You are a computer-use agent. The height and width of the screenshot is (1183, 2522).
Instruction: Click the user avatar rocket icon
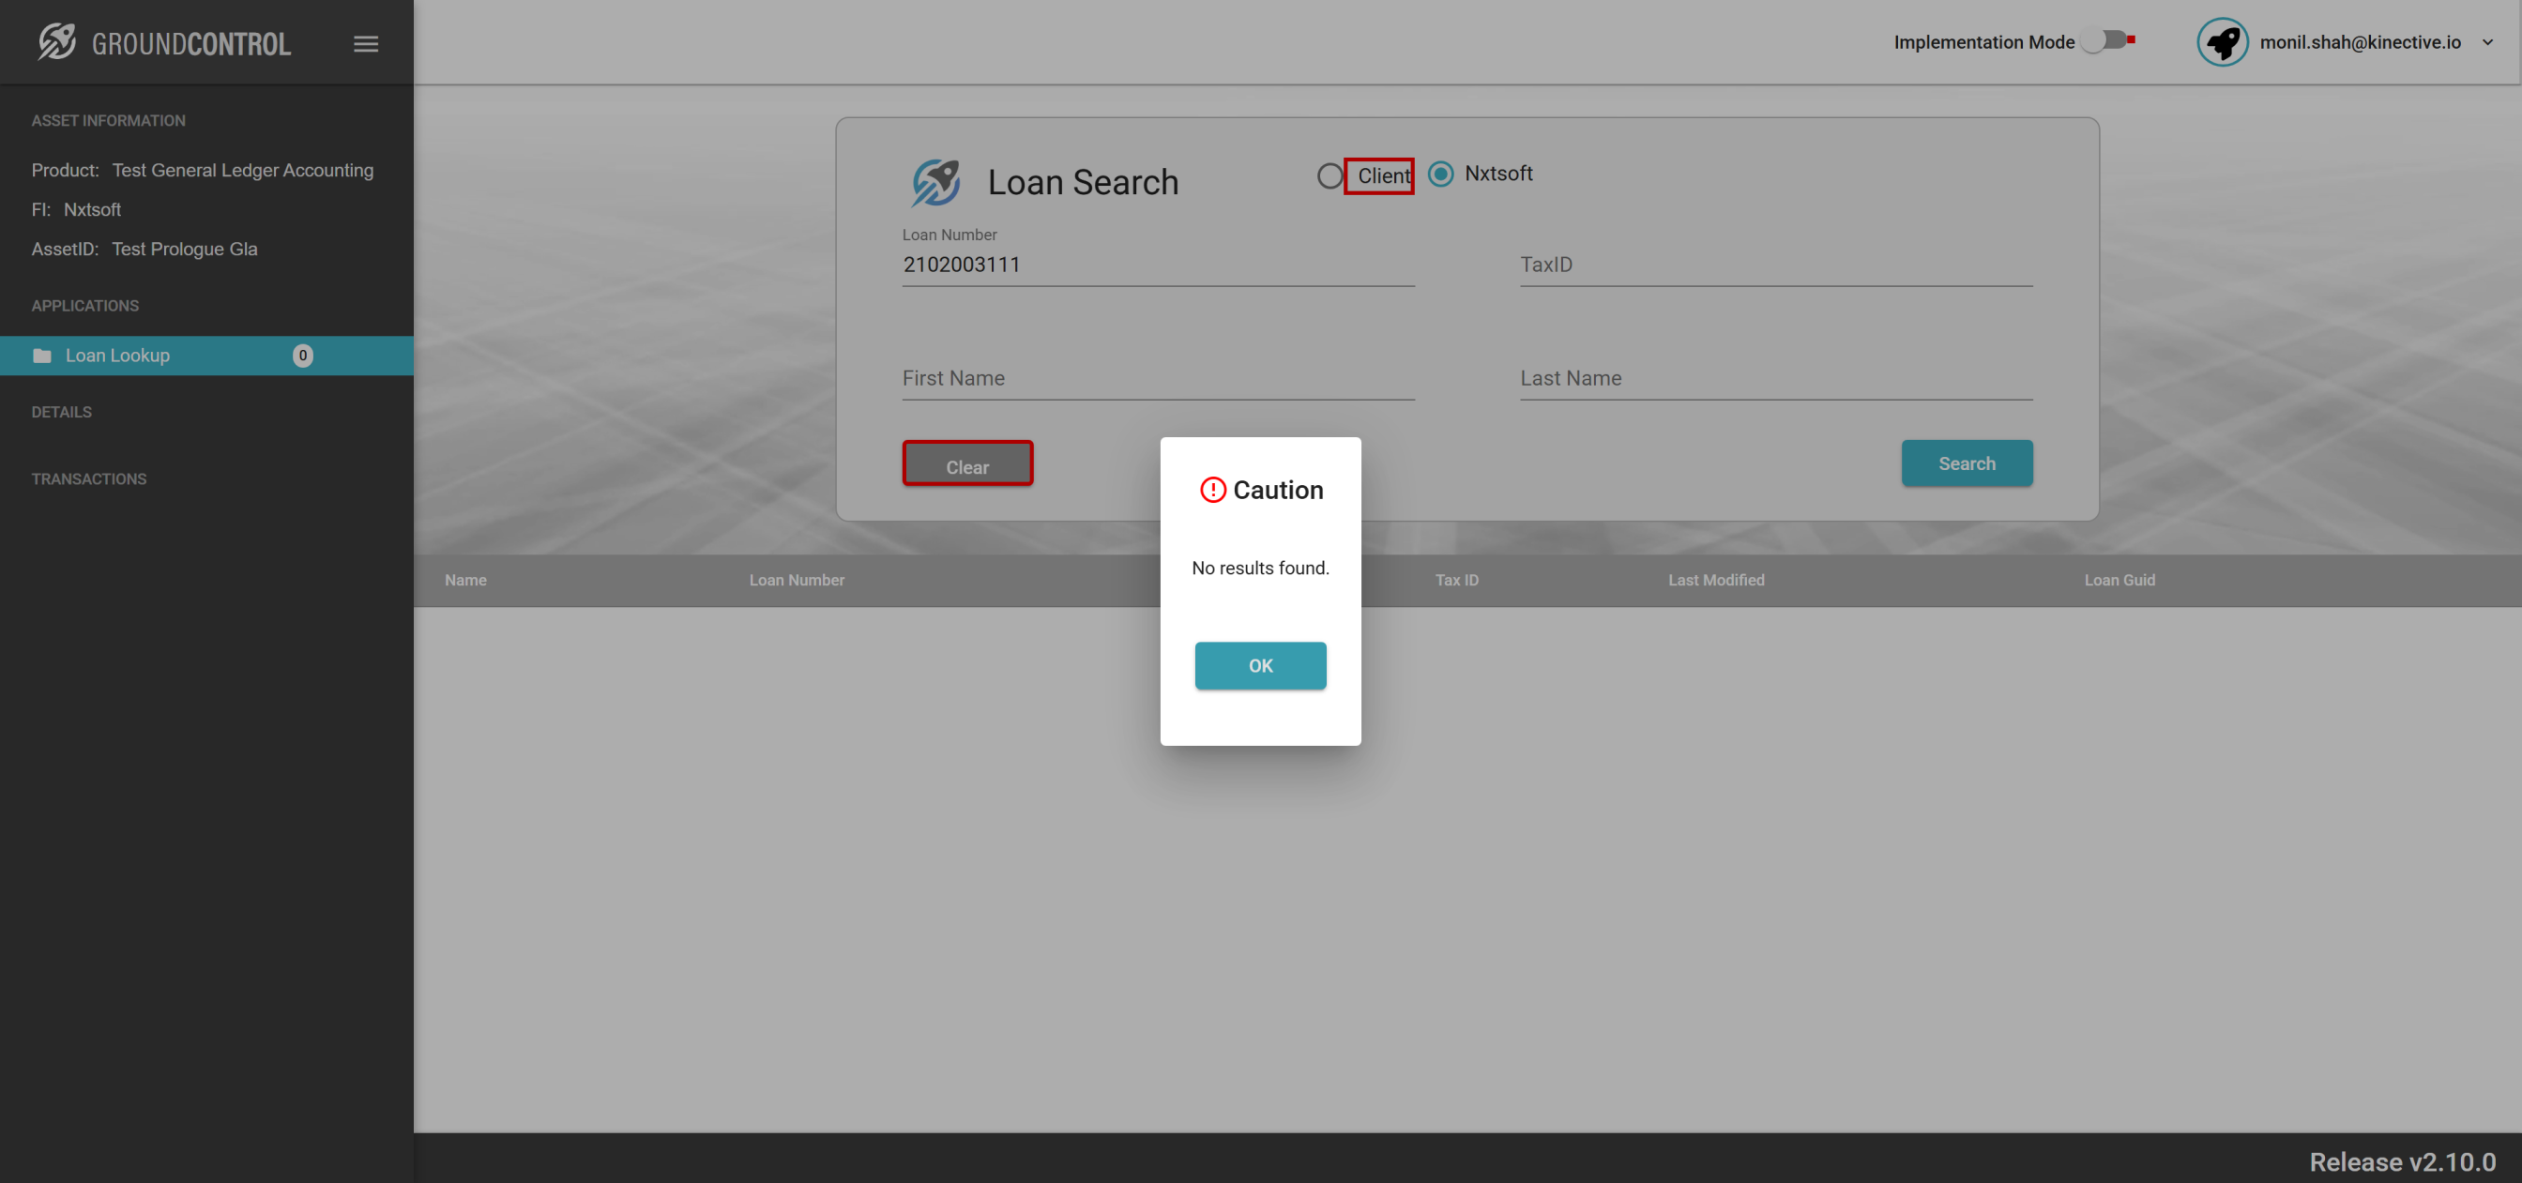(x=2222, y=42)
